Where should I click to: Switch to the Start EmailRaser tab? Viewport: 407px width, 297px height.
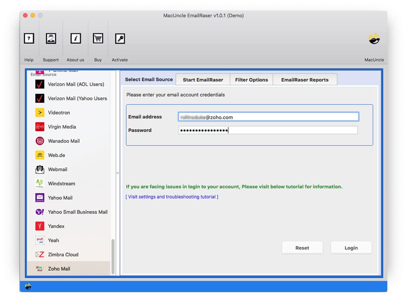[x=202, y=79]
